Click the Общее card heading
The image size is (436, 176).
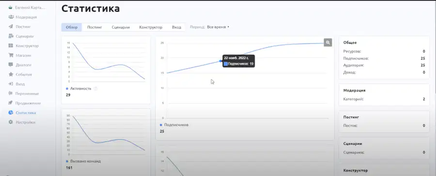[x=350, y=43]
